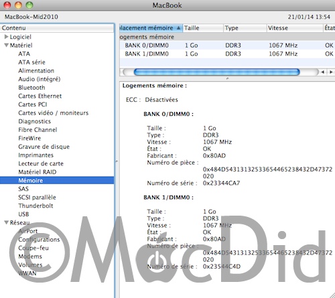Click serial number 0x23544C4D
Image resolution: width=335 pixels, height=298 pixels.
coord(222,267)
